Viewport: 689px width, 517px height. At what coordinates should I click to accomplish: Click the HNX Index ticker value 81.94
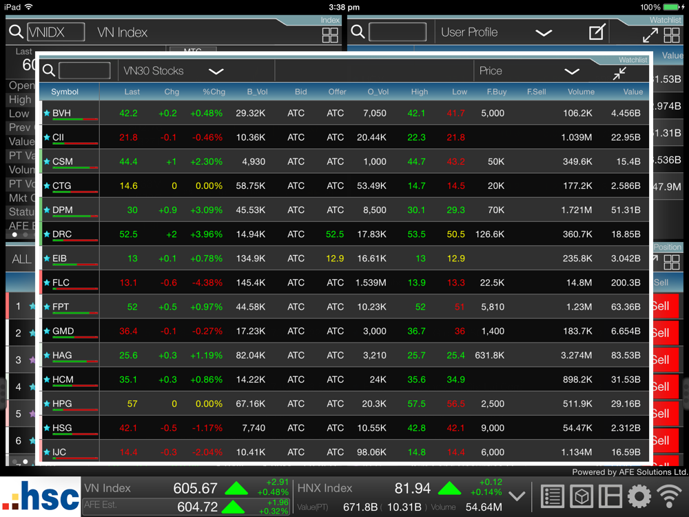412,488
